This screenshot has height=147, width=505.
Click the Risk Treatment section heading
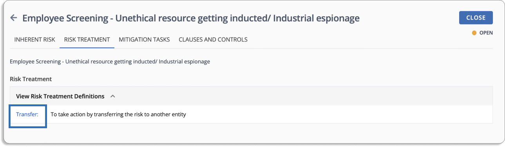click(31, 79)
